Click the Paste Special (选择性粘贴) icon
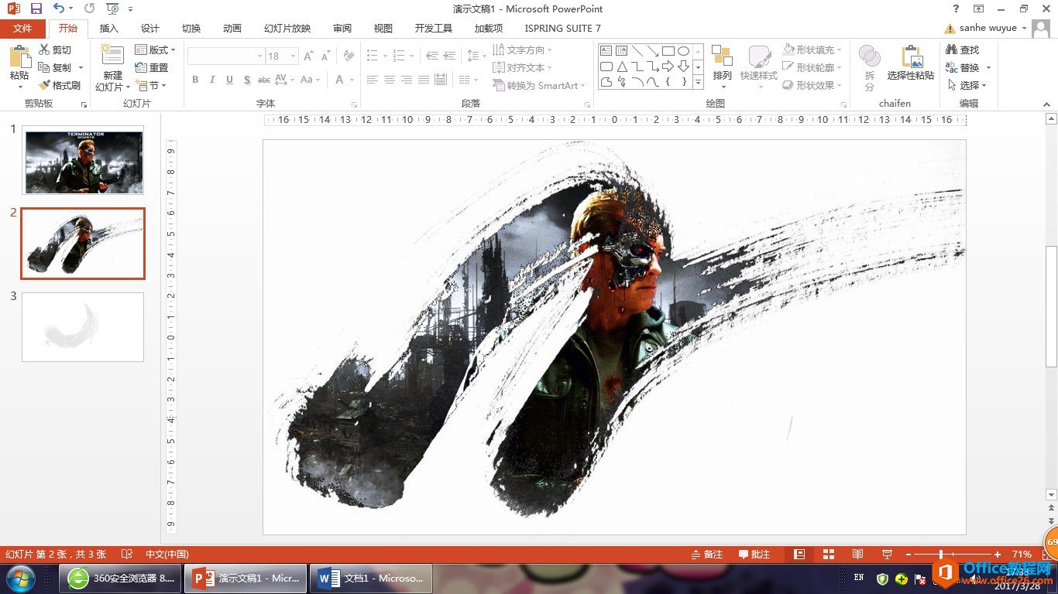This screenshot has height=594, width=1058. pos(911,57)
